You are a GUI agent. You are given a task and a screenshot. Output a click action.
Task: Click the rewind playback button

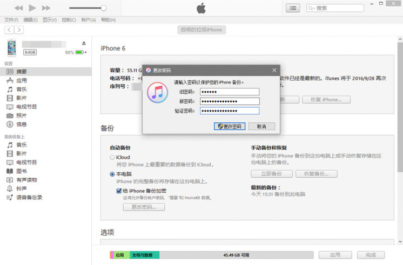18,8
